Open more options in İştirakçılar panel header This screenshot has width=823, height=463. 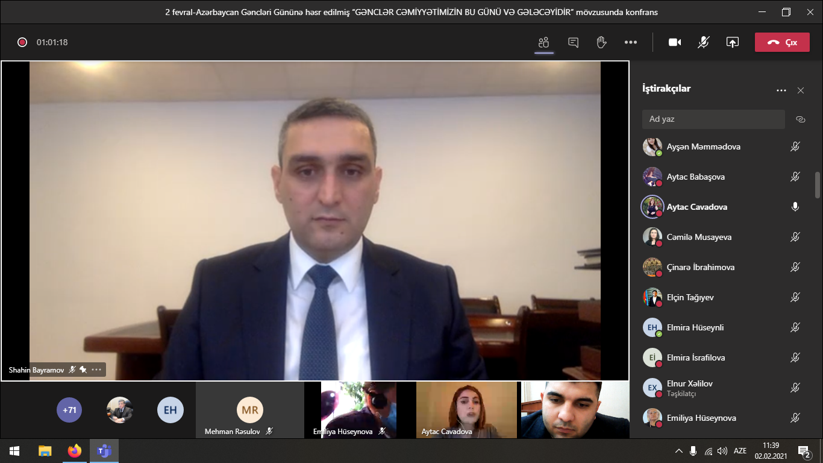(781, 90)
